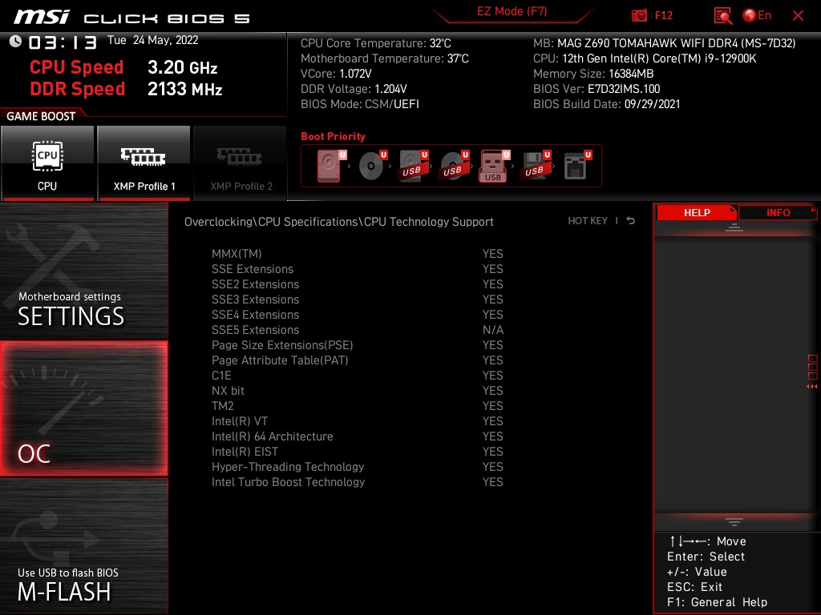The width and height of the screenshot is (821, 615).
Task: Change language via the En globe icon
Action: click(x=757, y=15)
